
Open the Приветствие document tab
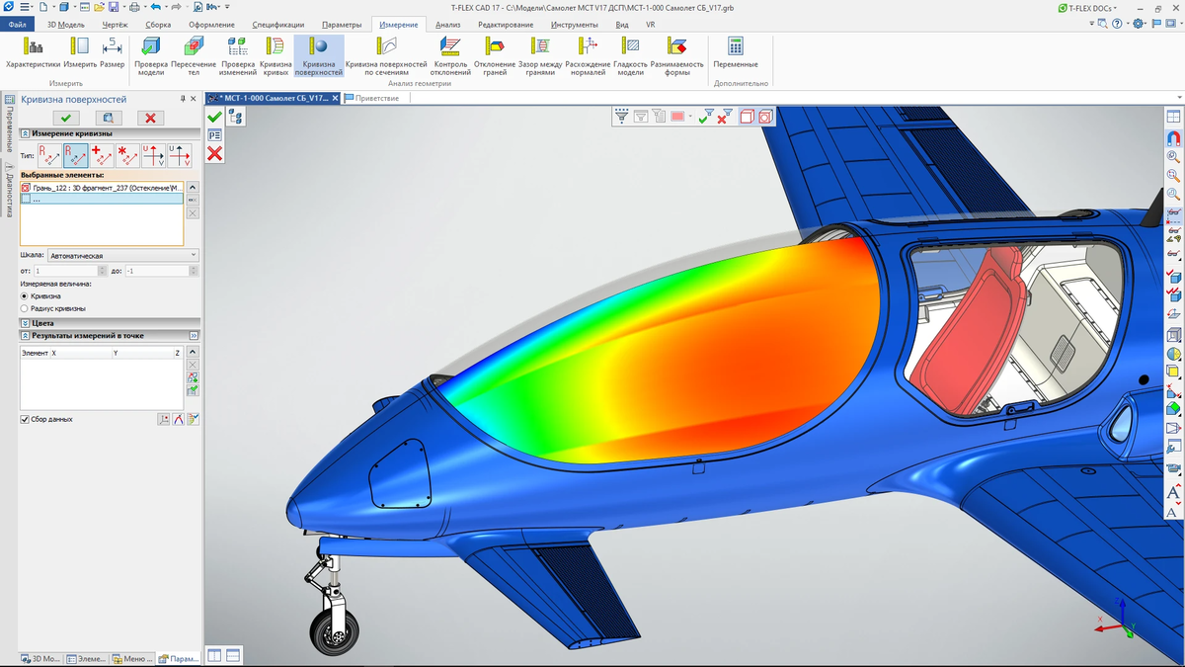point(376,98)
